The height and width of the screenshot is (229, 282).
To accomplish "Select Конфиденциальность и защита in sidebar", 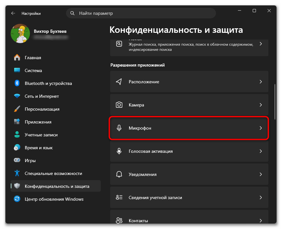I will click(x=56, y=186).
